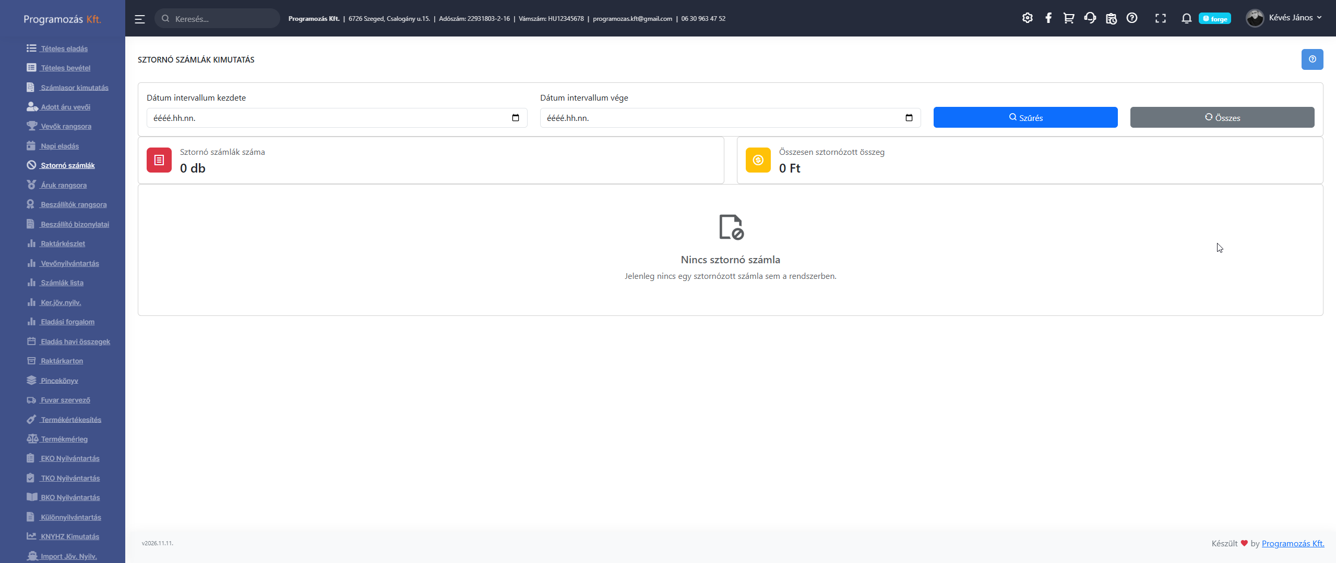Click the Keresés search field
The width and height of the screenshot is (1336, 563).
(219, 19)
